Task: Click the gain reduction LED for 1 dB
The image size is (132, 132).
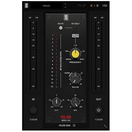Action: (x=56, y=35)
